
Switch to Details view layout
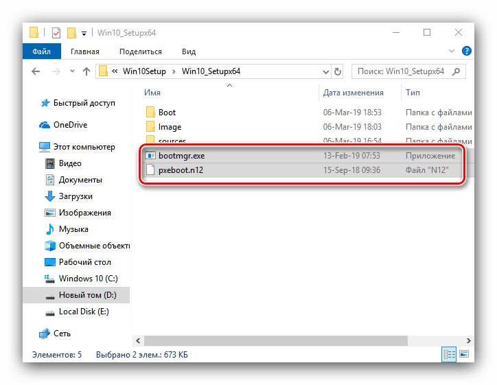click(x=449, y=354)
